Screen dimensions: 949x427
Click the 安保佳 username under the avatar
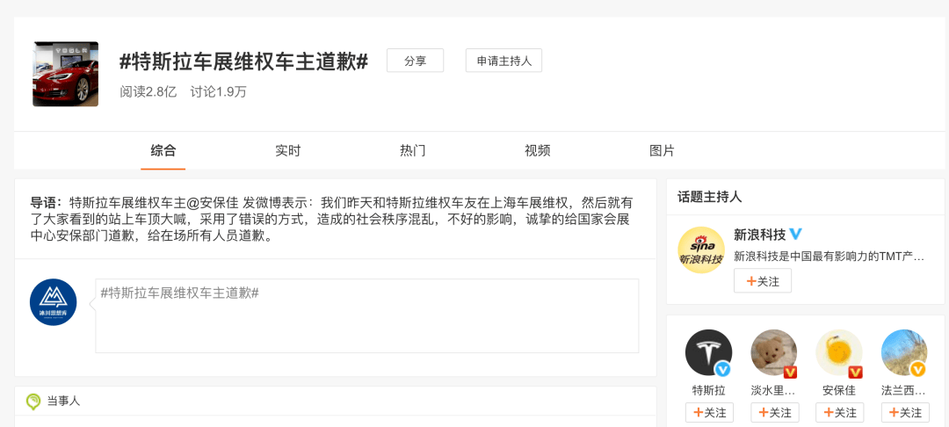pyautogui.click(x=839, y=391)
